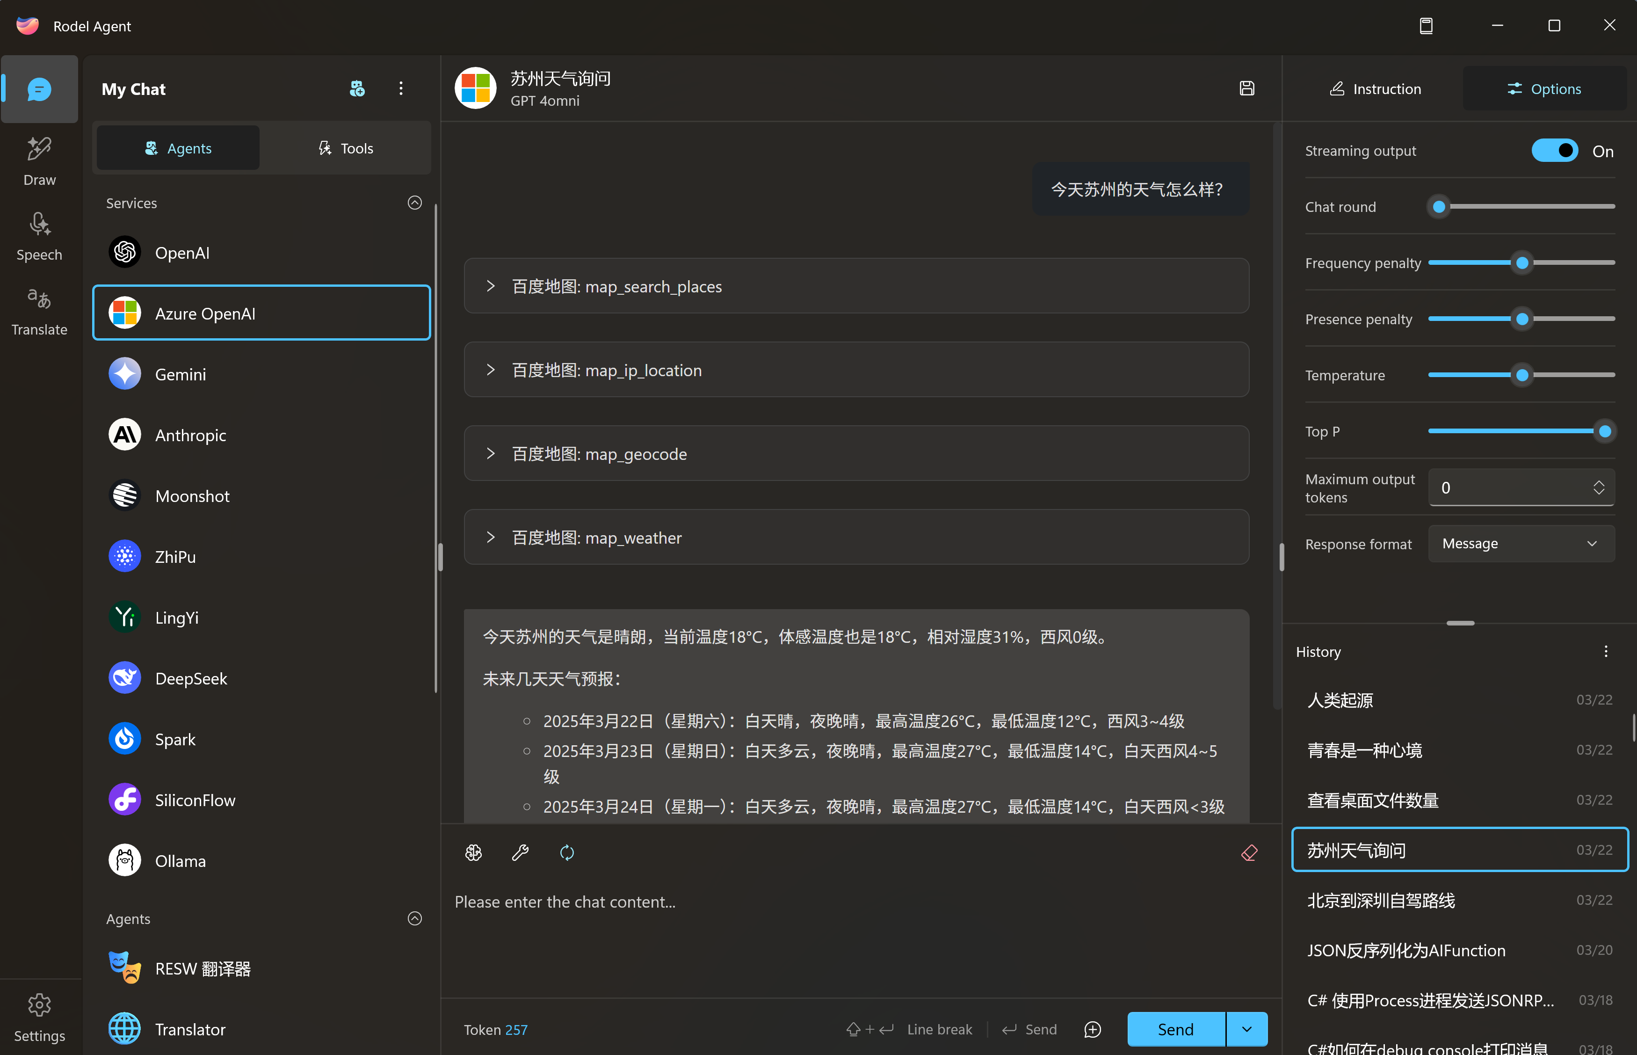
Task: Expand the map_weather tool call
Action: coord(490,537)
